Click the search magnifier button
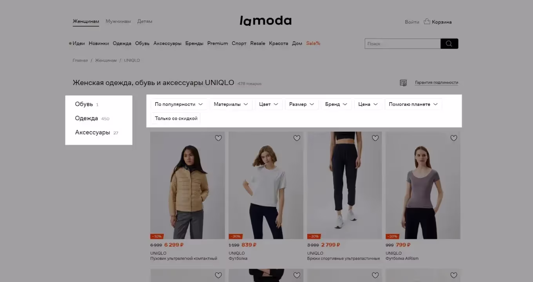The height and width of the screenshot is (282, 533). pos(449,43)
